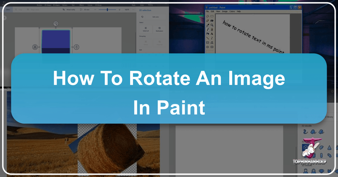Select the Fill With Color tool
The image size is (338, 177).
(212, 21)
